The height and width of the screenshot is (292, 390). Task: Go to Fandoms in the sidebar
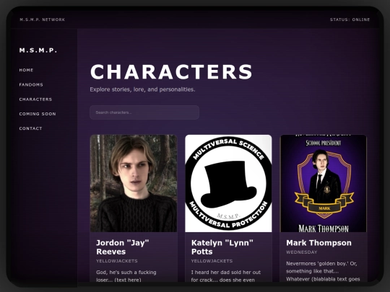(x=31, y=84)
